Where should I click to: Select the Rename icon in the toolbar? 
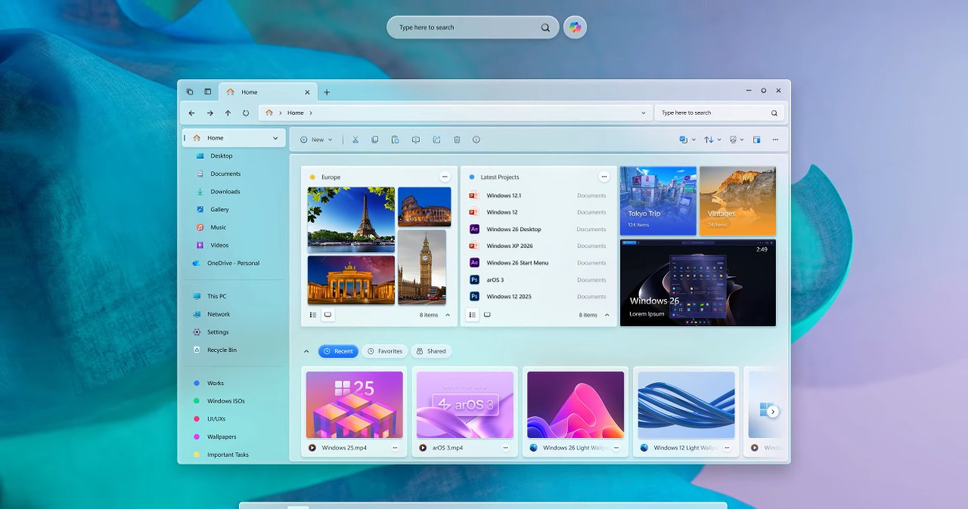[x=415, y=139]
